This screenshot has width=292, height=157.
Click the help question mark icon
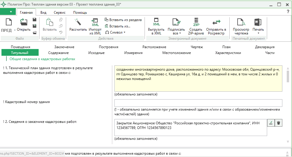(x=288, y=11)
